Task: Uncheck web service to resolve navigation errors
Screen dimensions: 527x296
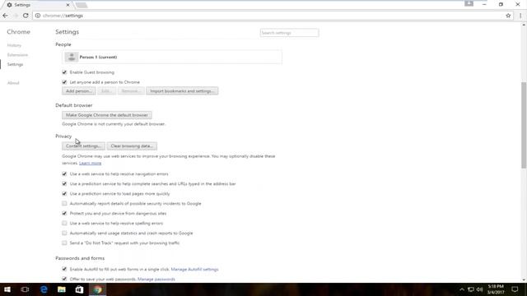Action: (64, 173)
